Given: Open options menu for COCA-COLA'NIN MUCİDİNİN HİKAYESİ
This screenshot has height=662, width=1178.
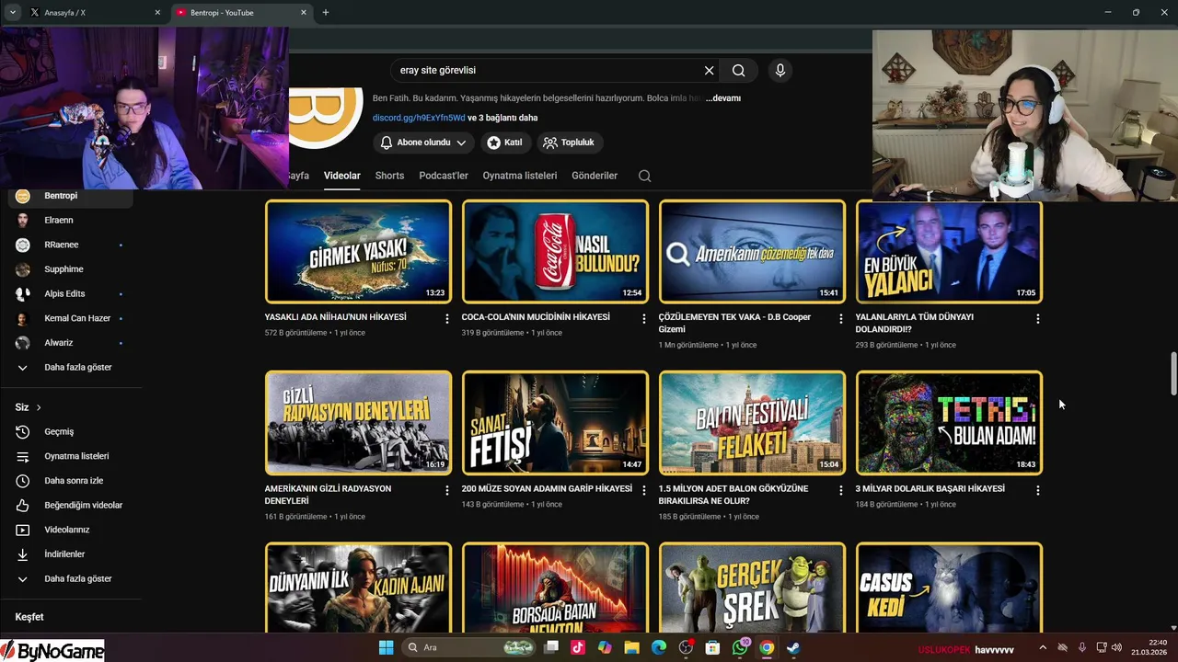Looking at the screenshot, I should coord(644,318).
